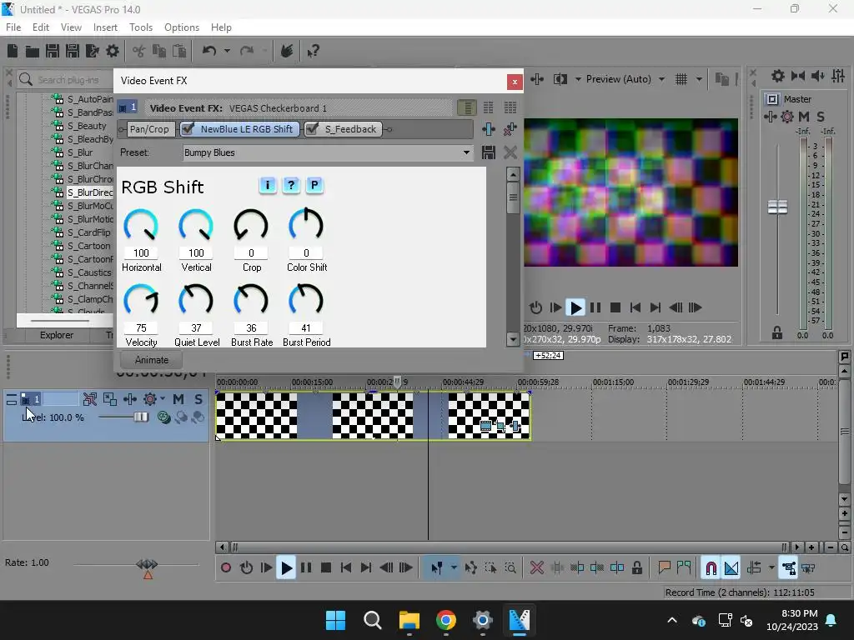Viewport: 854px width, 640px height.
Task: Save the Bumpy Blues preset
Action: [x=489, y=152]
